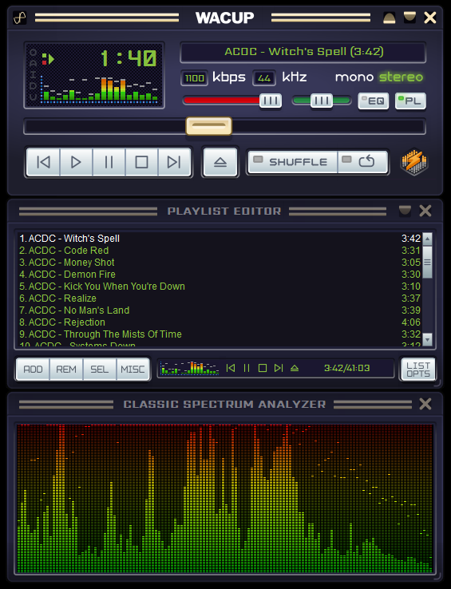Toggle the EQ equalizer window
Image resolution: width=451 pixels, height=589 pixels.
coord(374,101)
